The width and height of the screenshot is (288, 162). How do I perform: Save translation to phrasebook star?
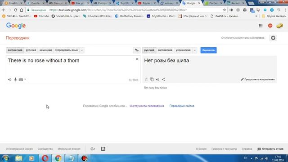[146, 79]
